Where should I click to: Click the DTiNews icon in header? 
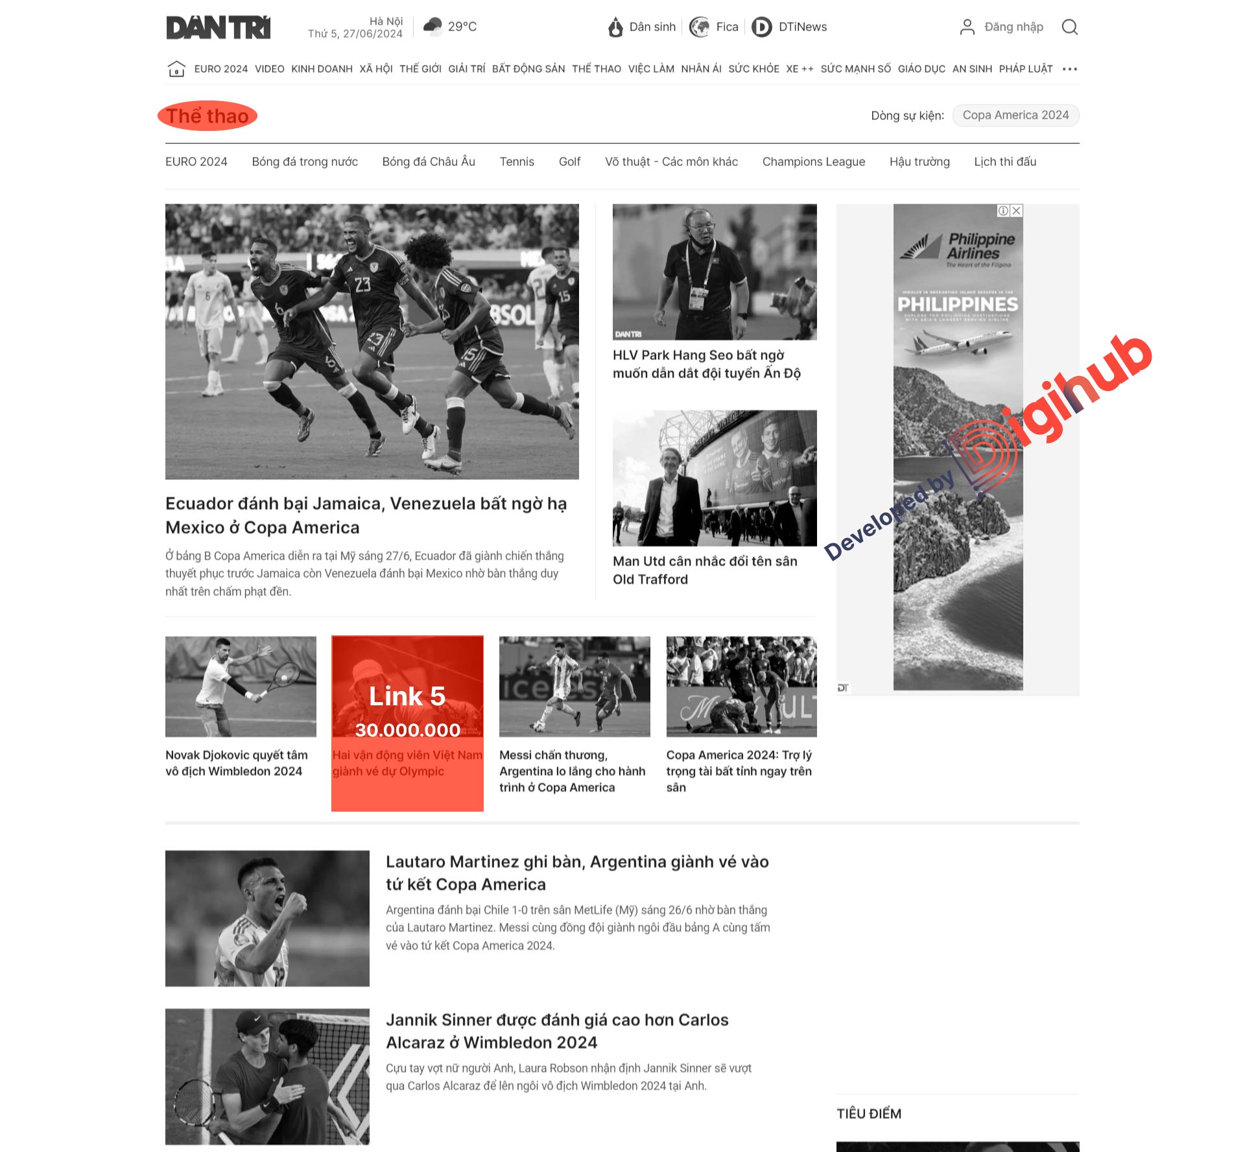click(x=763, y=27)
